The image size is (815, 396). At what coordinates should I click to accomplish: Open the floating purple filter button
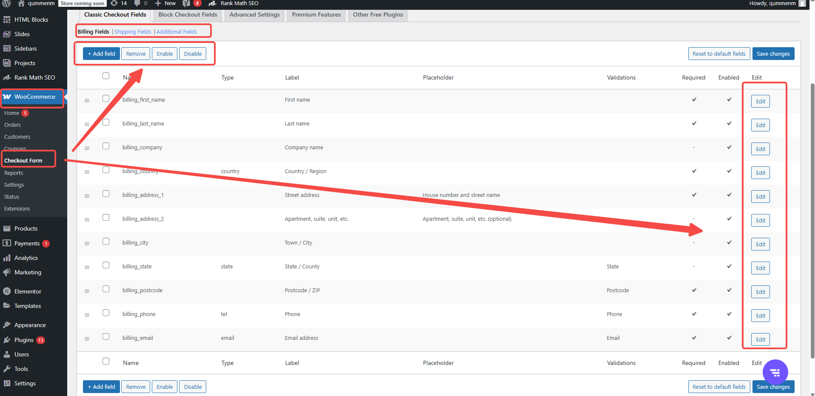pos(775,372)
